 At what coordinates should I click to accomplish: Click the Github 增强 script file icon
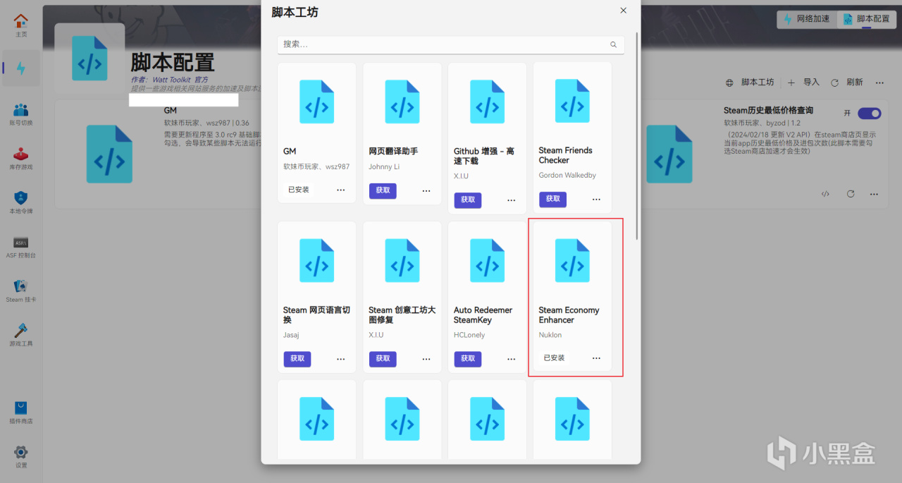pyautogui.click(x=487, y=102)
